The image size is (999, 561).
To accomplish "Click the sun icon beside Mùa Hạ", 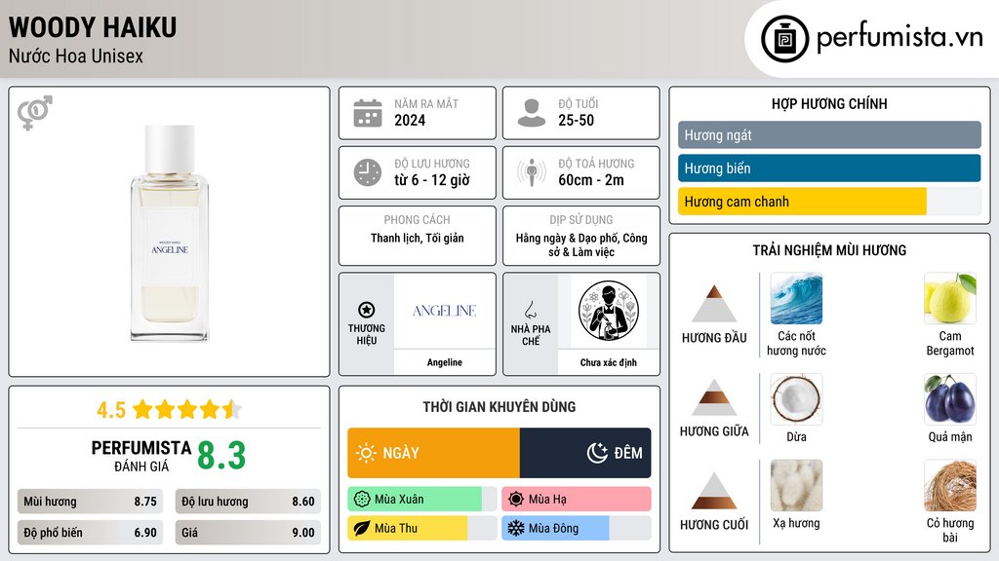I will (516, 500).
